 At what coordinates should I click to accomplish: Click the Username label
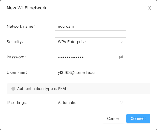pos(17,72)
